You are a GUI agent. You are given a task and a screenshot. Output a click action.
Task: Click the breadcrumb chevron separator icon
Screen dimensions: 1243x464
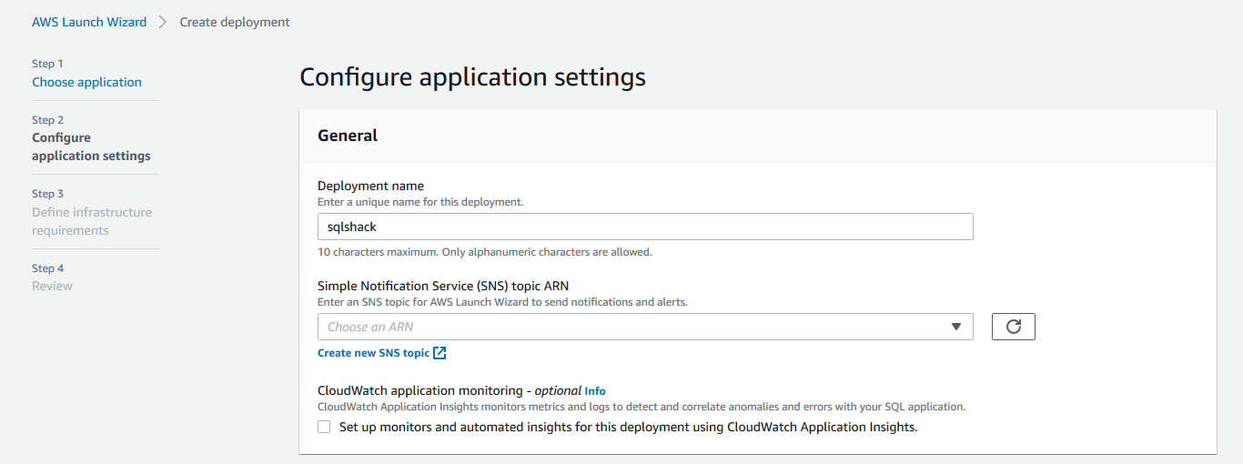click(163, 22)
